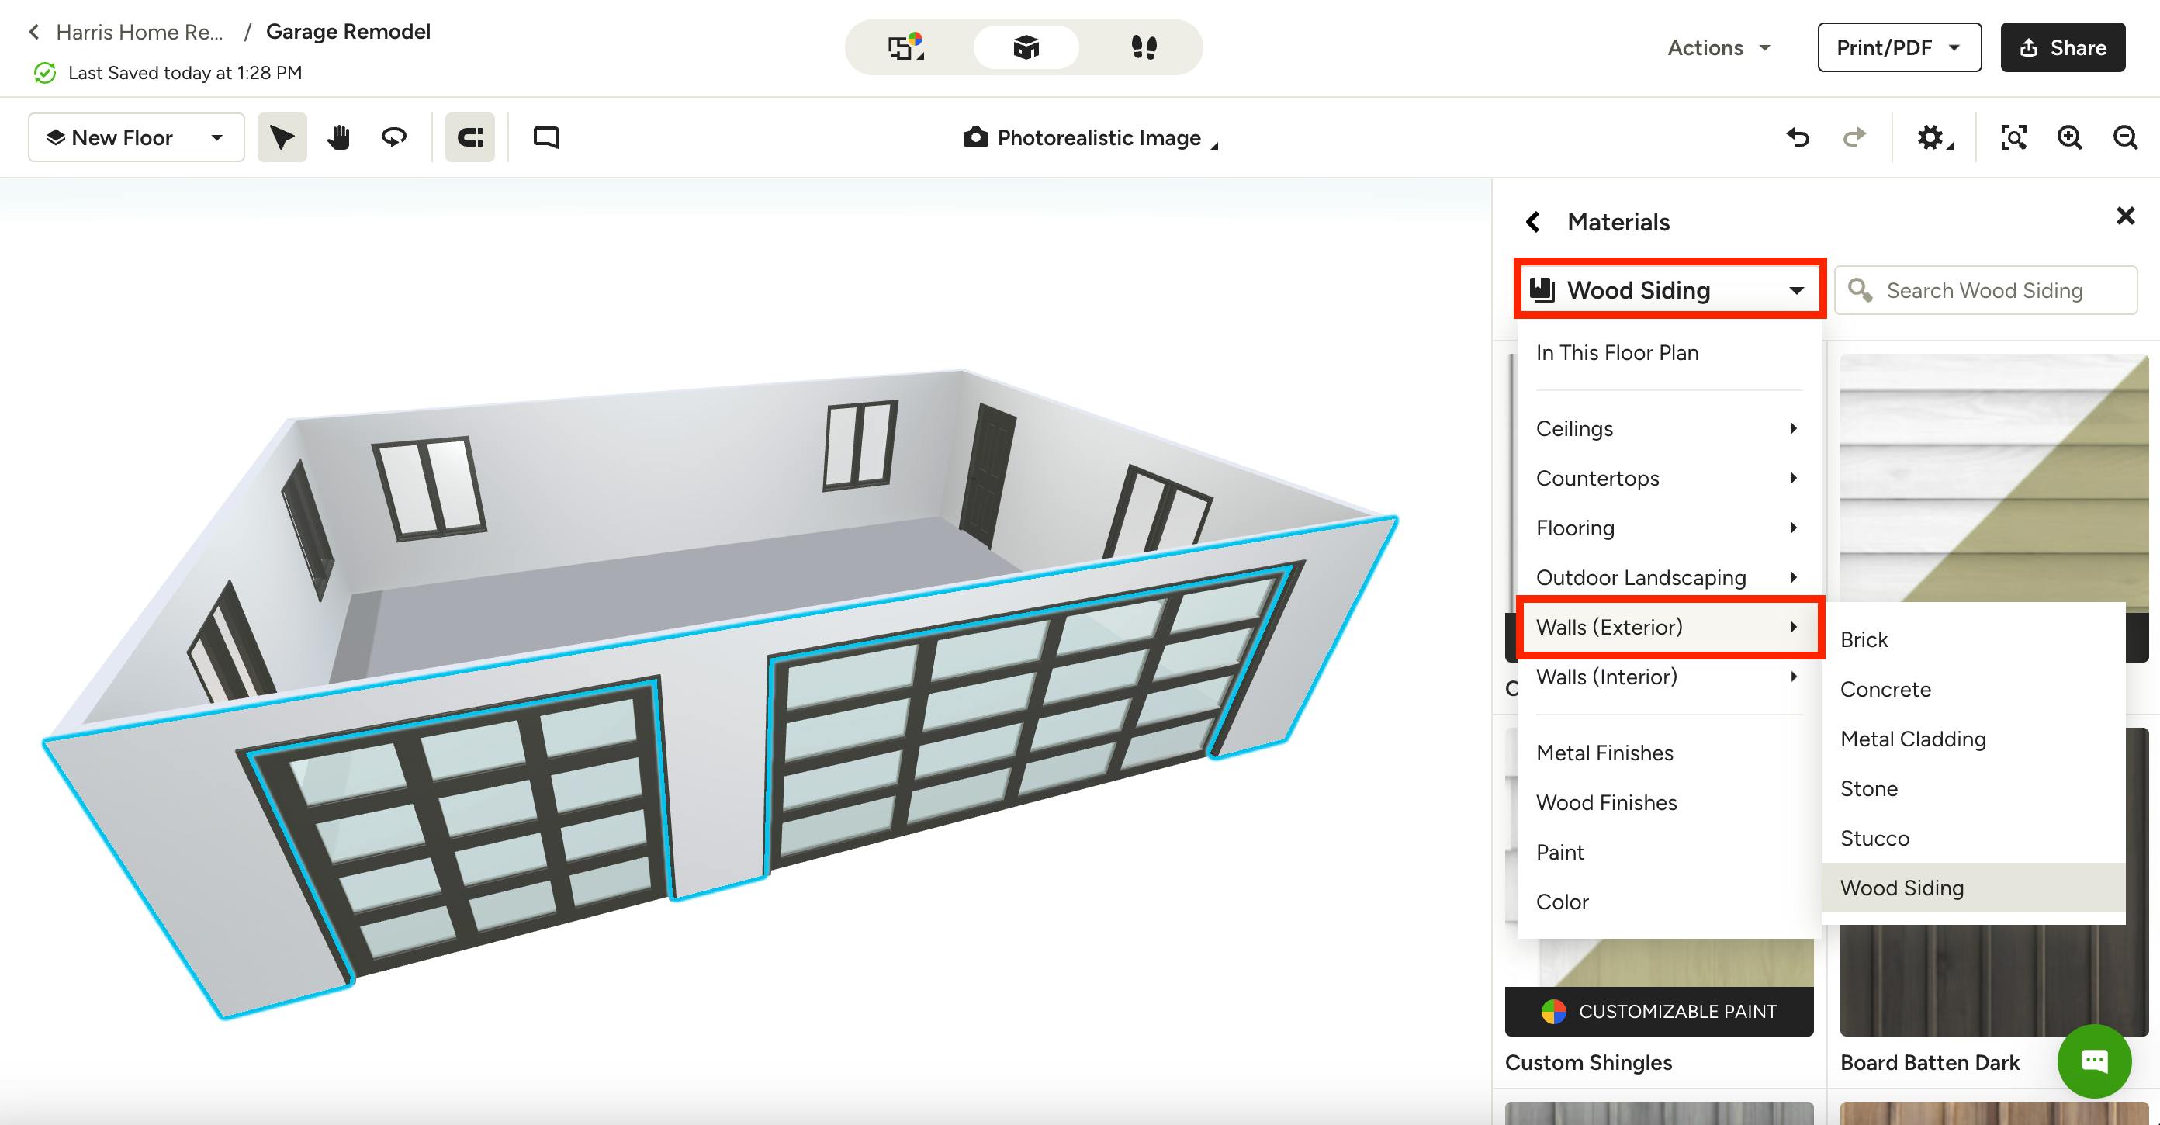Open the Actions dropdown

pos(1719,48)
